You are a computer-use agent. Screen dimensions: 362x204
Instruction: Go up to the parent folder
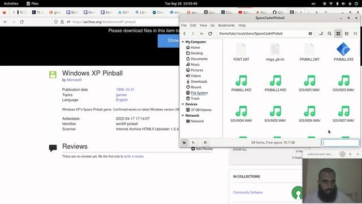click(201, 33)
